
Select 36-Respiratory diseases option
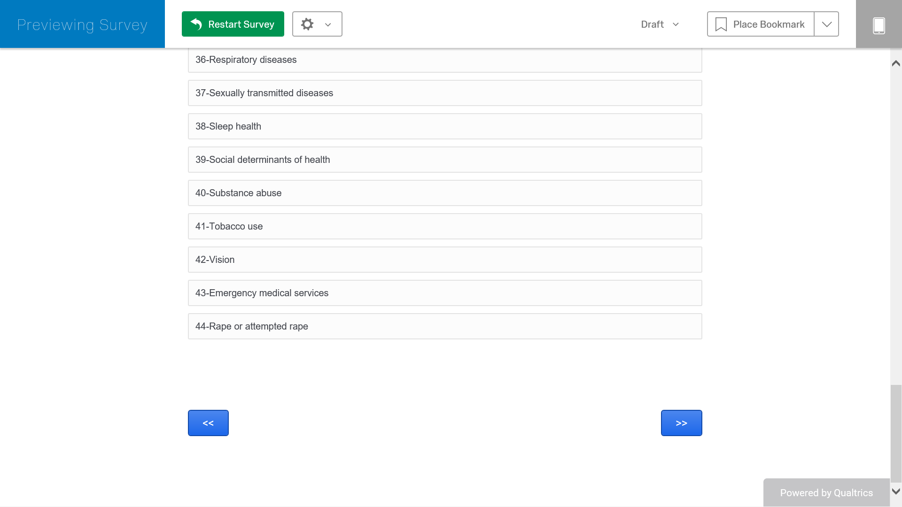click(x=445, y=60)
